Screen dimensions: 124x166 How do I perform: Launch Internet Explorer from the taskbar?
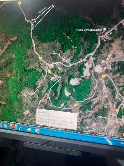[x=21, y=128]
